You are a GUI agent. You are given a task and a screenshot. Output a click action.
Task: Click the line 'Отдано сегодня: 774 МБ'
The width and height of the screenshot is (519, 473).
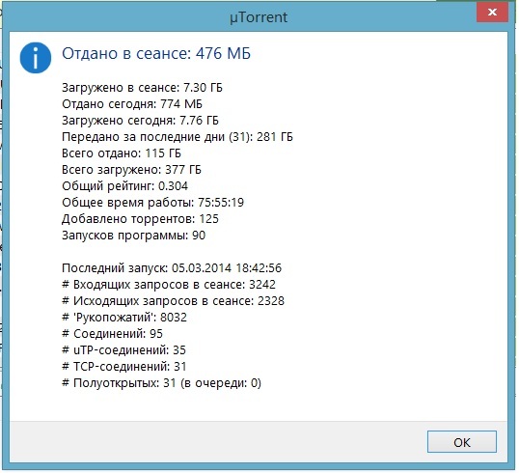[132, 104]
